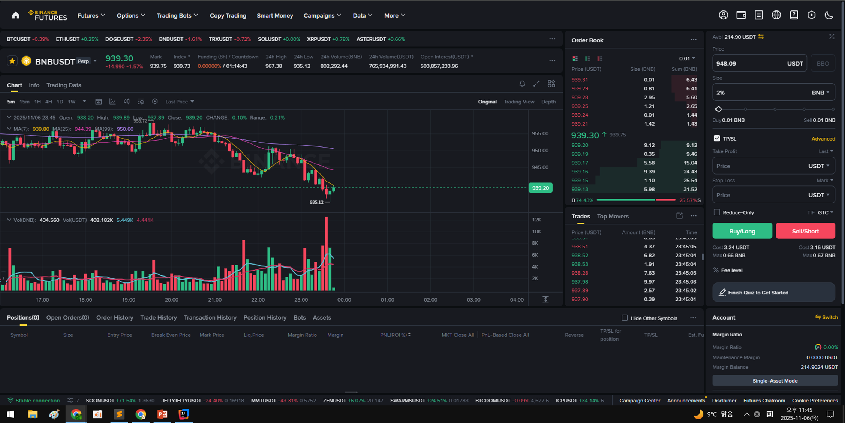Click the BNBUSDT favorite star icon

pyautogui.click(x=12, y=61)
